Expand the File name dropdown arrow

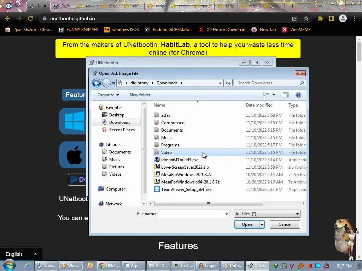pyautogui.click(x=227, y=214)
